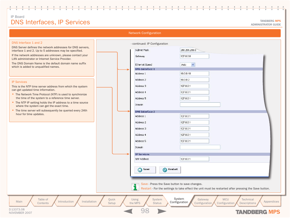The height and width of the screenshot is (218, 290).
Task: Click DNS Interface 1 Address 5 field
Action: (x=194, y=98)
